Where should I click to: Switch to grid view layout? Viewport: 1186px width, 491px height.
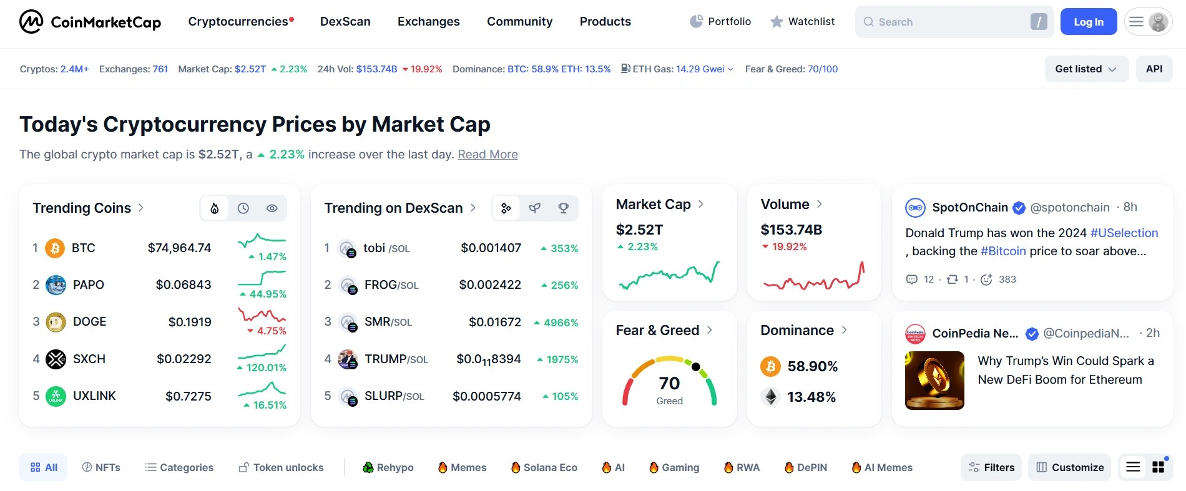pos(1159,467)
